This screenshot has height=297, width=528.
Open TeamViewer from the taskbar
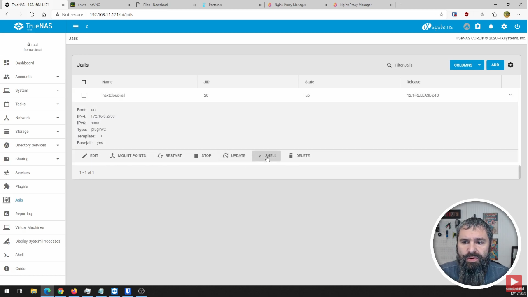point(114,291)
